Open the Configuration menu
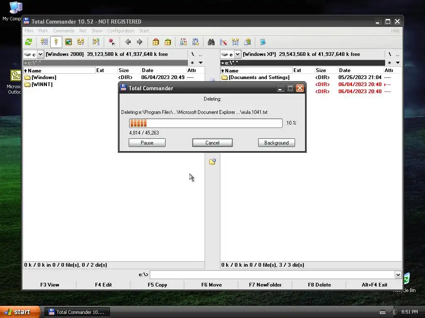 (x=121, y=31)
